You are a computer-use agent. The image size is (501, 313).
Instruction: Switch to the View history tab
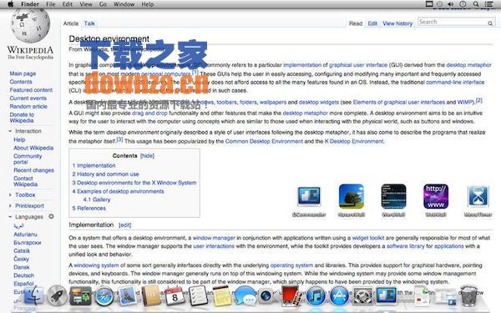397,23
